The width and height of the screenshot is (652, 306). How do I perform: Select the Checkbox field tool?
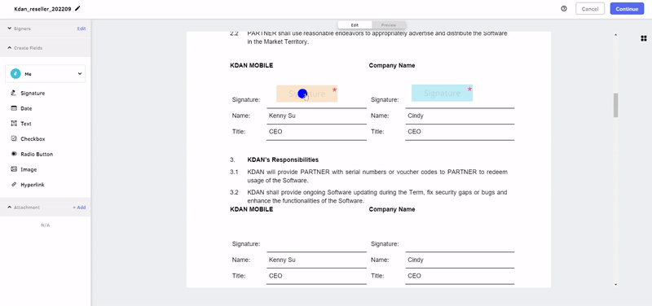tap(28, 138)
